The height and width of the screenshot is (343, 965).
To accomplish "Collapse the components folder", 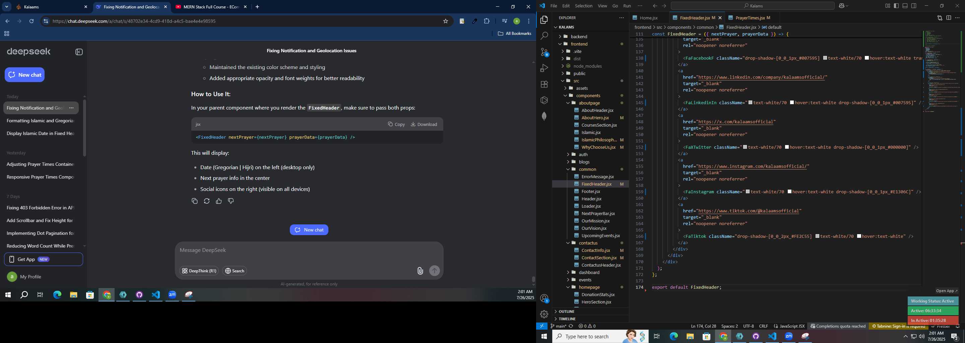I will 588,95.
